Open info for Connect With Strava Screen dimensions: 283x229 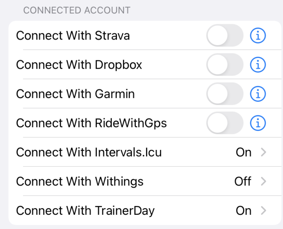click(x=258, y=35)
